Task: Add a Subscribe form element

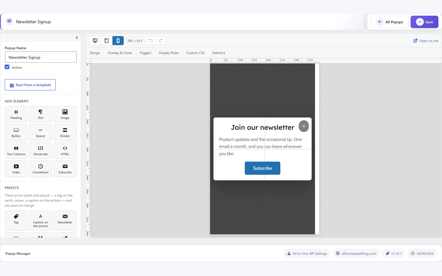Action: pyautogui.click(x=65, y=169)
